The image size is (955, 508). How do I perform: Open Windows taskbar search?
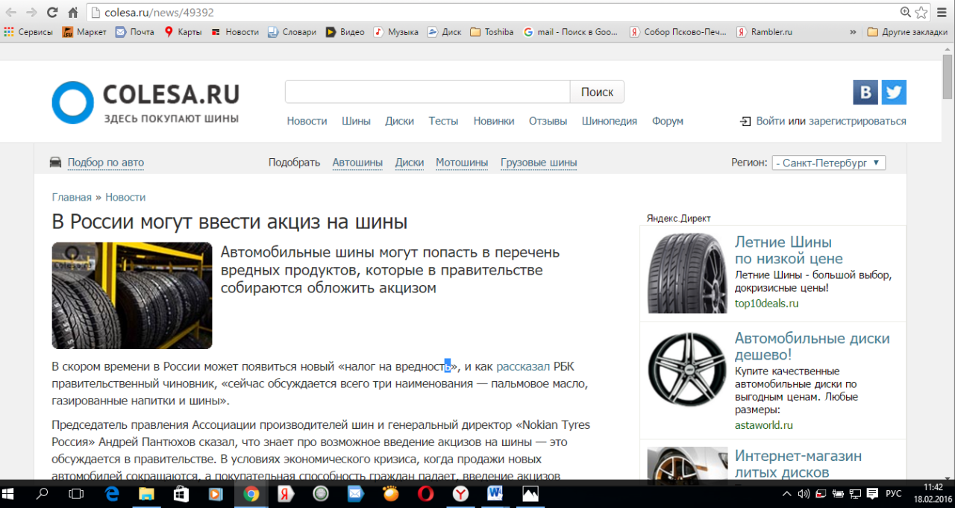pos(43,494)
